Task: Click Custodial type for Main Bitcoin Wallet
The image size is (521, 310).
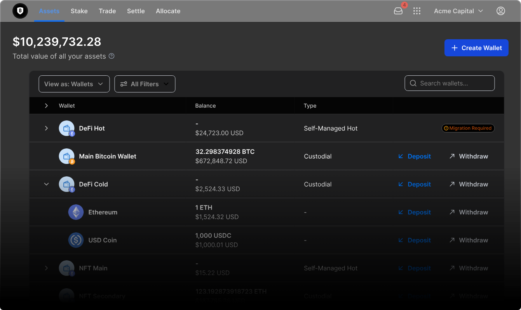Action: [318, 156]
